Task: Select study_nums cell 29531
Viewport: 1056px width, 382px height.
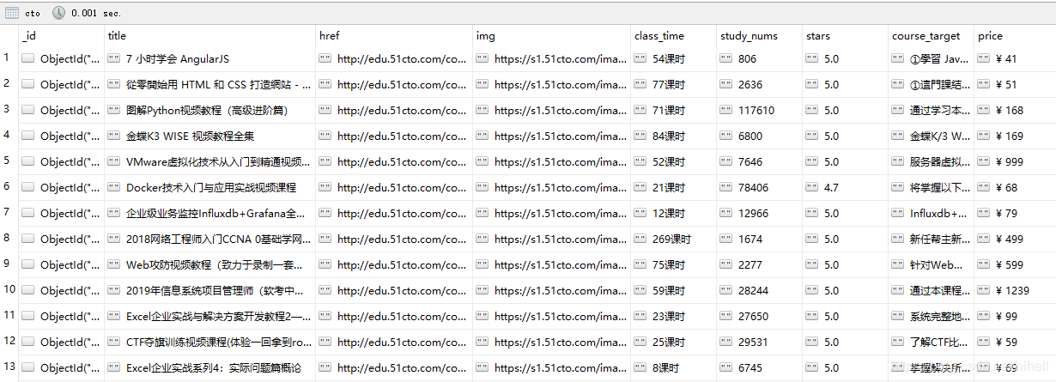Action: click(x=759, y=343)
